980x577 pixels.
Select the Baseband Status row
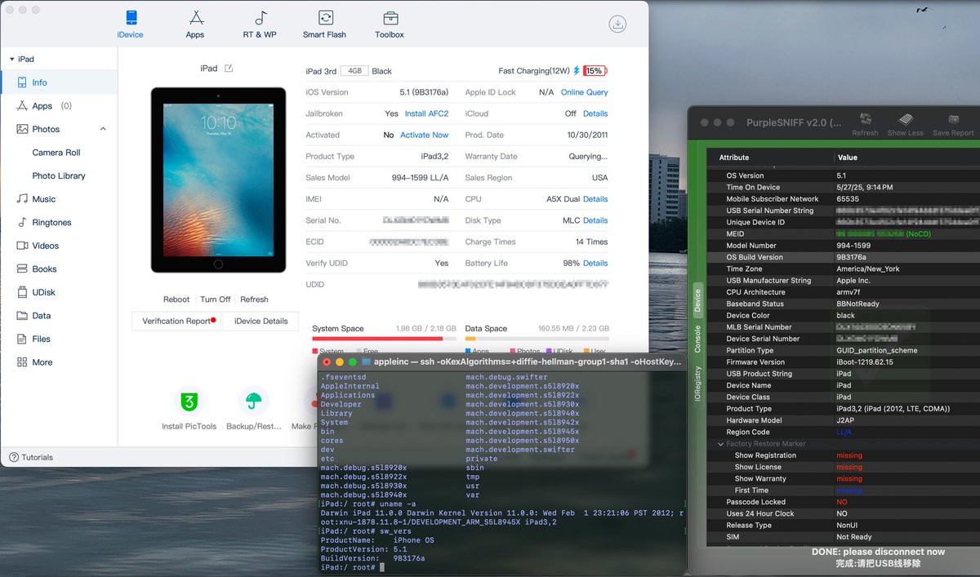[842, 304]
